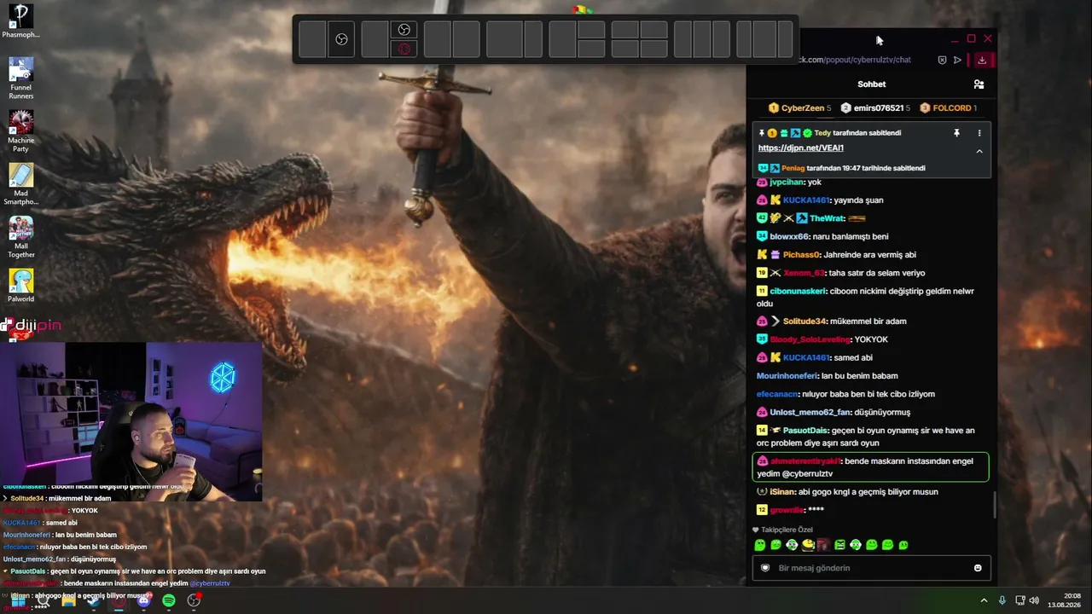Select leaderboard user emirs076521
1092x614 pixels.
[x=875, y=108]
